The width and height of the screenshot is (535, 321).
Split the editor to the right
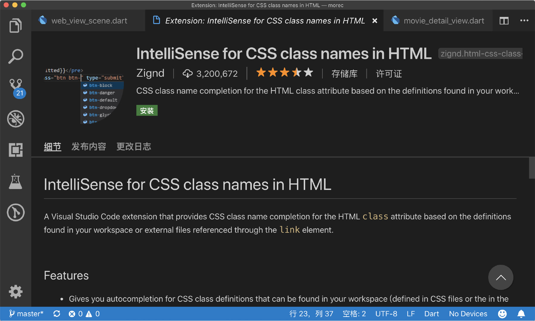504,21
